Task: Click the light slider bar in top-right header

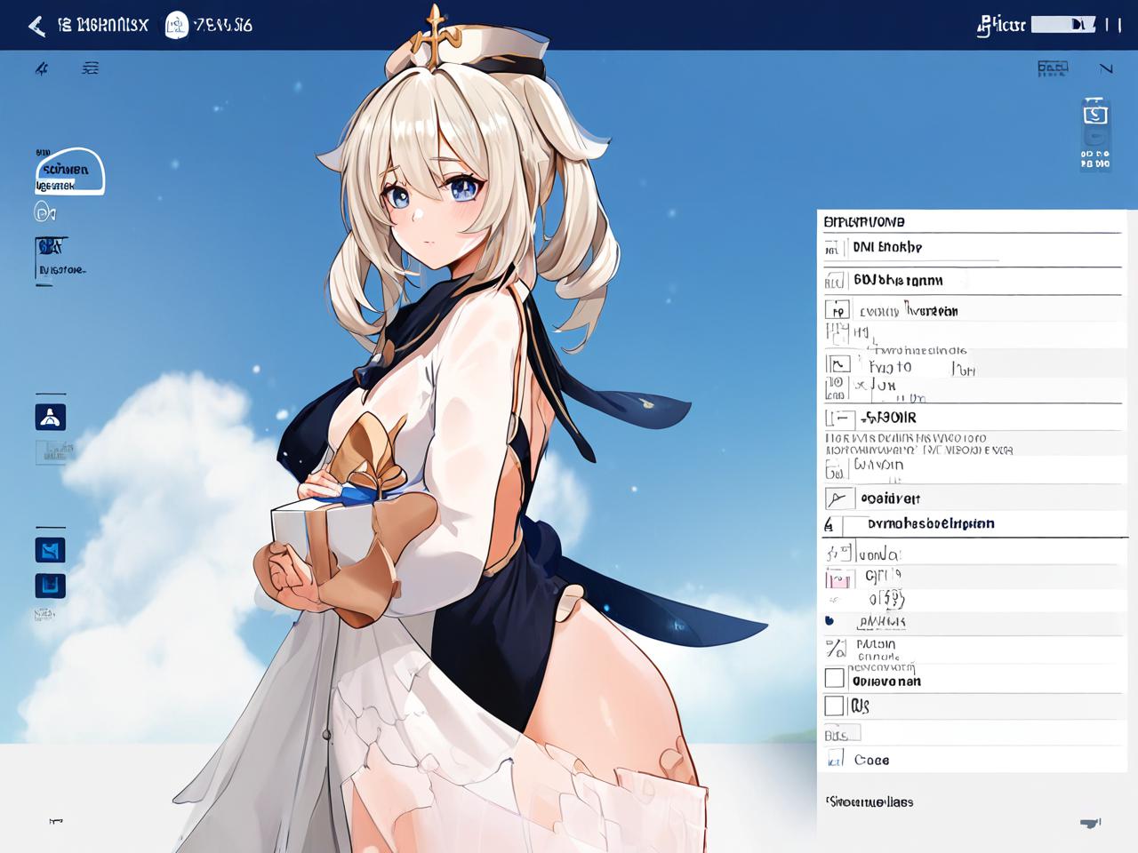Action: click(x=1063, y=25)
